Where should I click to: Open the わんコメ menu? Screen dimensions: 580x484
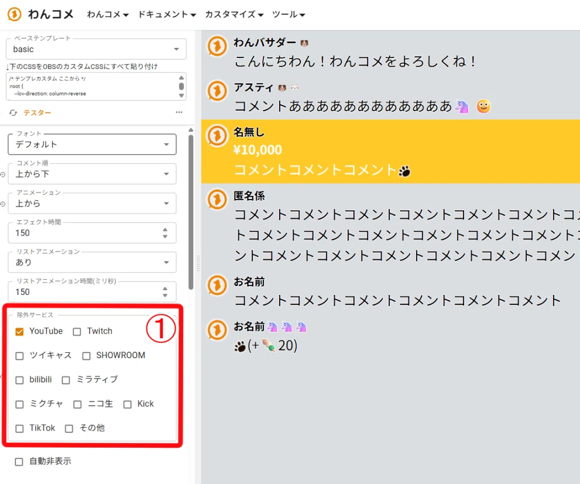click(108, 15)
